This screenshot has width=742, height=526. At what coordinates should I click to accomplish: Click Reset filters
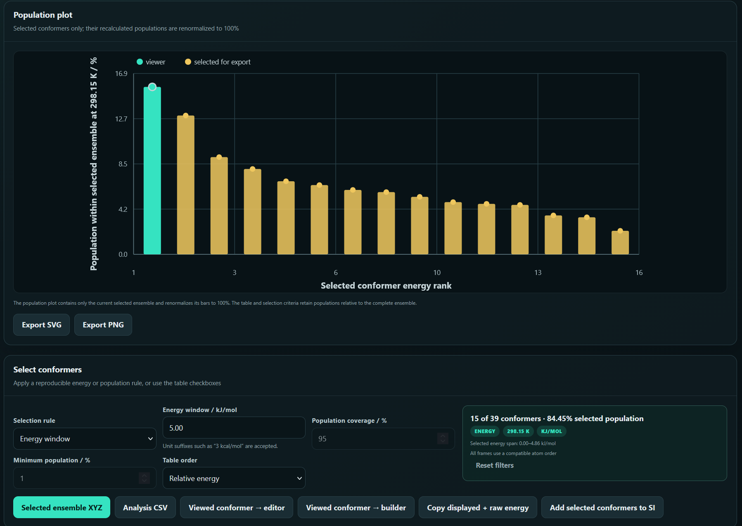pyautogui.click(x=495, y=465)
